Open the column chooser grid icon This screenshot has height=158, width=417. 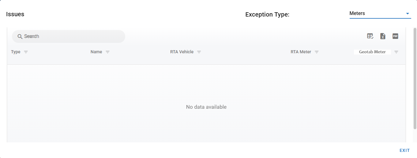pyautogui.click(x=370, y=36)
